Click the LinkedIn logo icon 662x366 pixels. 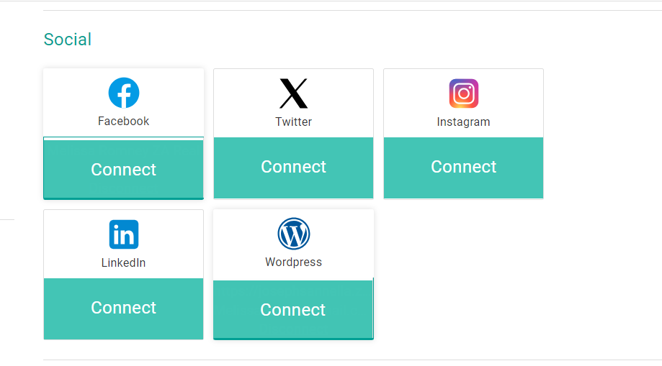pyautogui.click(x=124, y=234)
